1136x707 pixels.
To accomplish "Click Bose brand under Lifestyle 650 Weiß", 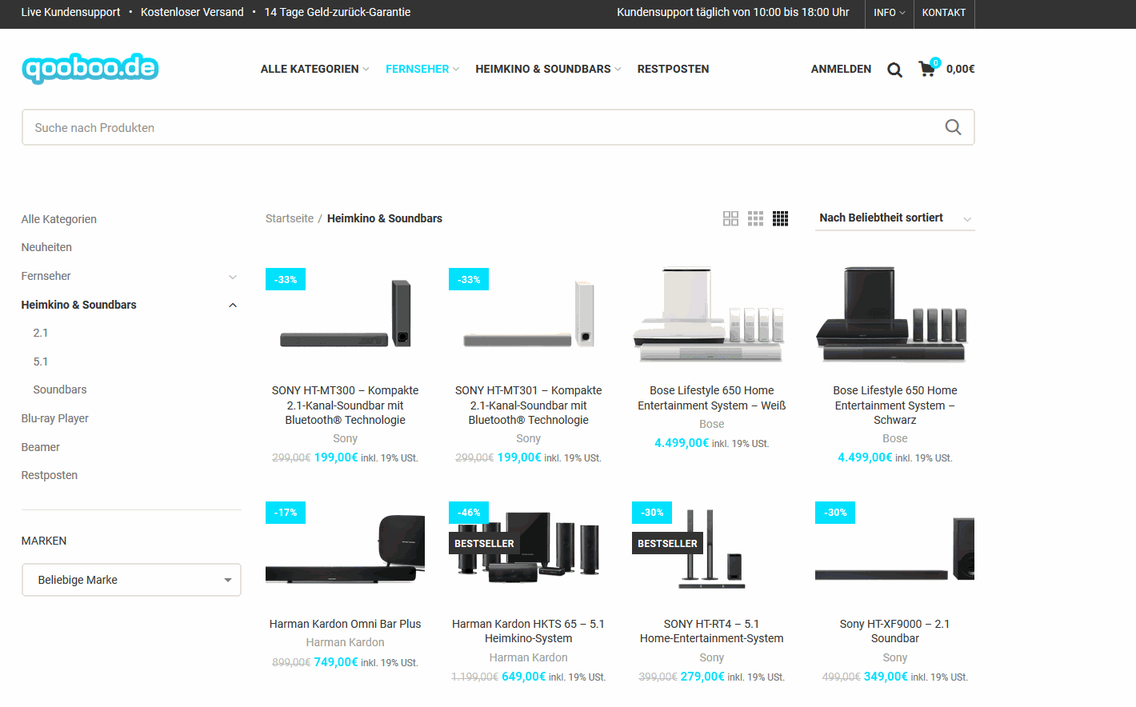I will point(711,424).
